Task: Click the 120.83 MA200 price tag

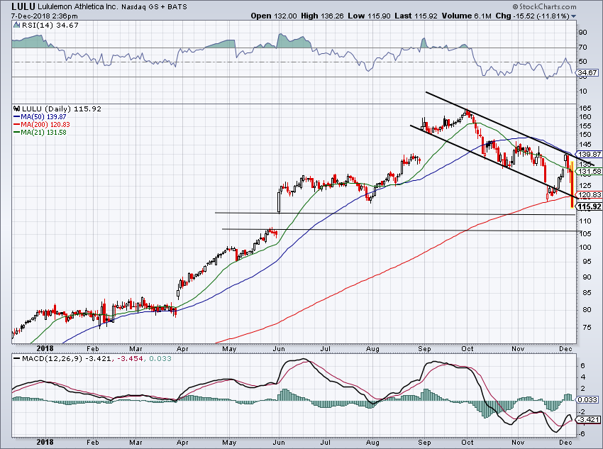Action: [590, 195]
